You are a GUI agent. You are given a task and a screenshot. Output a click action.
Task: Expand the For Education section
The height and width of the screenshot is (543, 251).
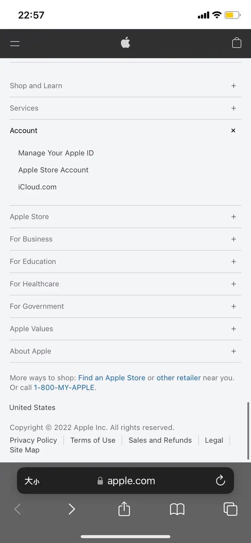(125, 262)
